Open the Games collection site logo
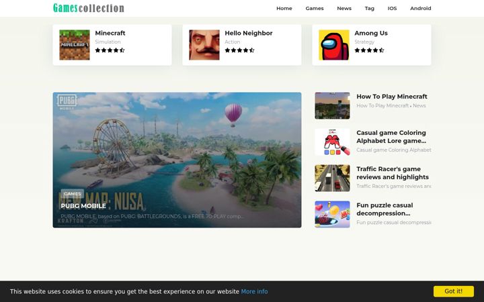Viewport: 484px width, 302px height. [x=89, y=8]
